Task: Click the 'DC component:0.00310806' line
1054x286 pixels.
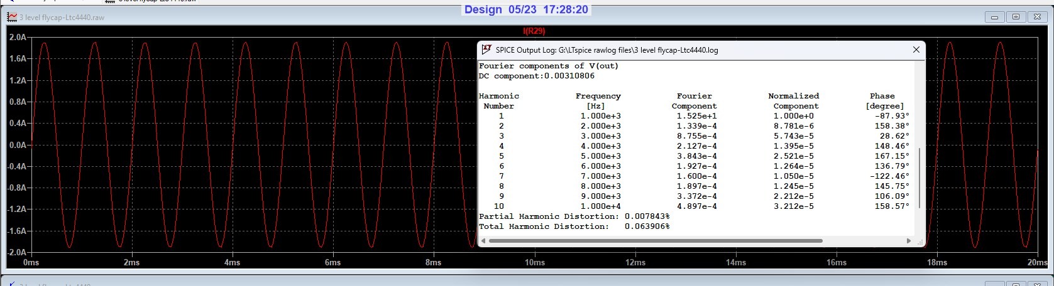Action: pos(537,76)
